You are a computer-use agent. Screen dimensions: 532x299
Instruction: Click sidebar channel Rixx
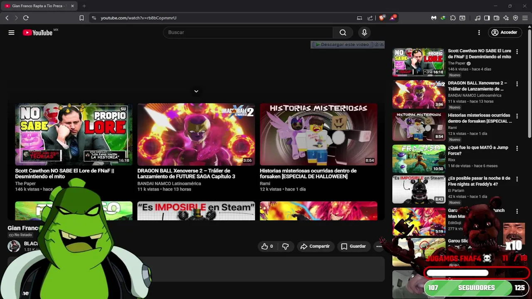tap(451, 160)
